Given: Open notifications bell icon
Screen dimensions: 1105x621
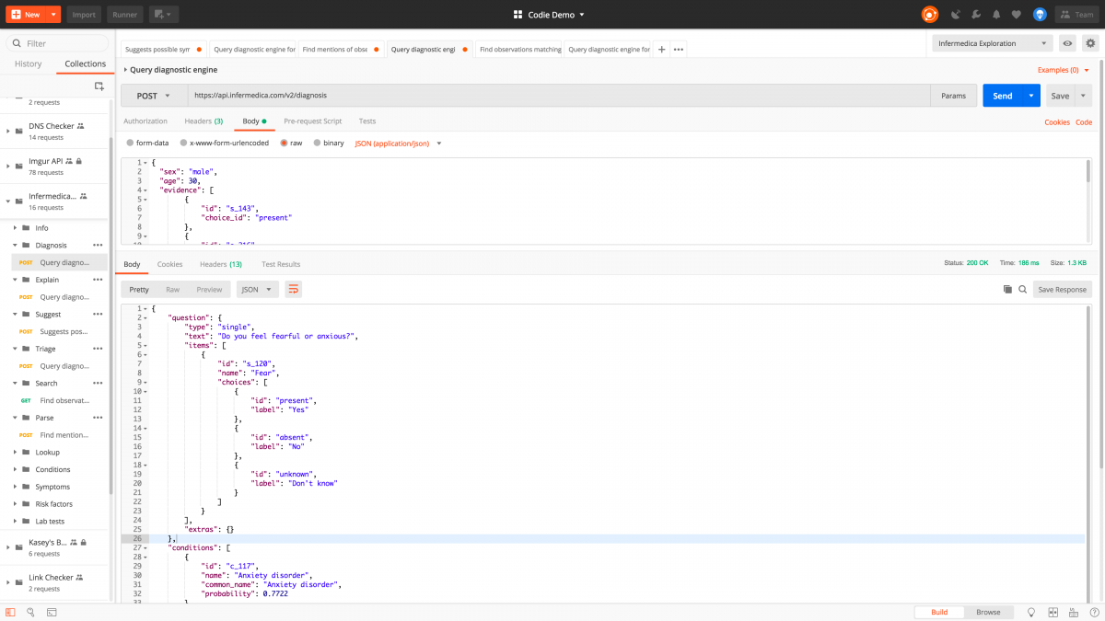Looking at the screenshot, I should 996,15.
